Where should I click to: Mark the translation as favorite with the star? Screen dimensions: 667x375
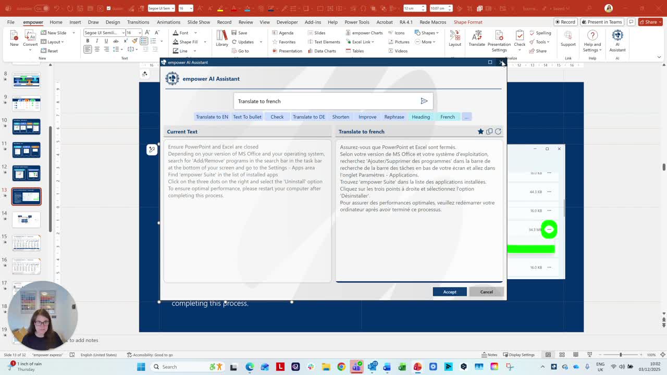pos(480,132)
